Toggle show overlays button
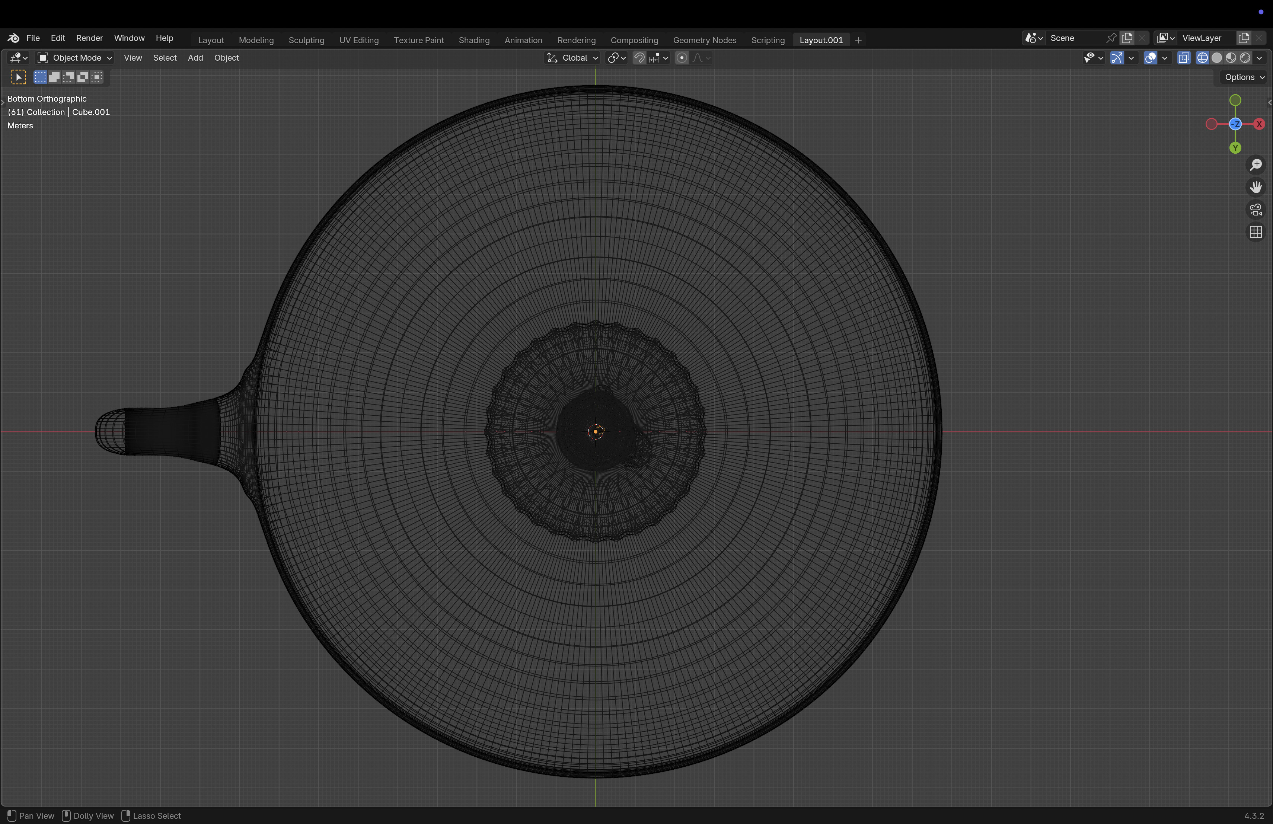Image resolution: width=1273 pixels, height=824 pixels. (x=1151, y=58)
